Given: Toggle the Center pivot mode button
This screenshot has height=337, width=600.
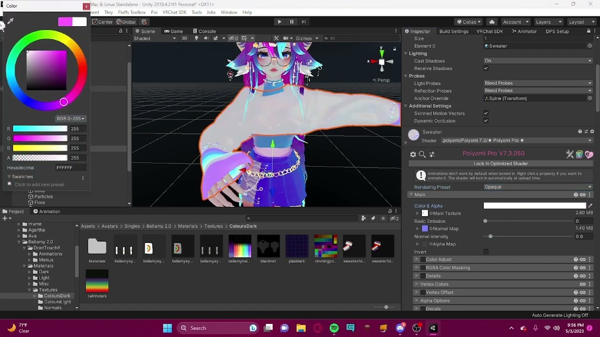Looking at the screenshot, I should point(102,22).
